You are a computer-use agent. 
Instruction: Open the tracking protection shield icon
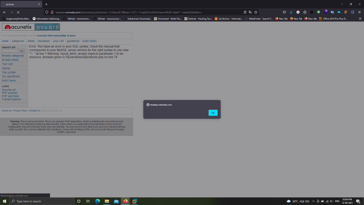coord(47,12)
